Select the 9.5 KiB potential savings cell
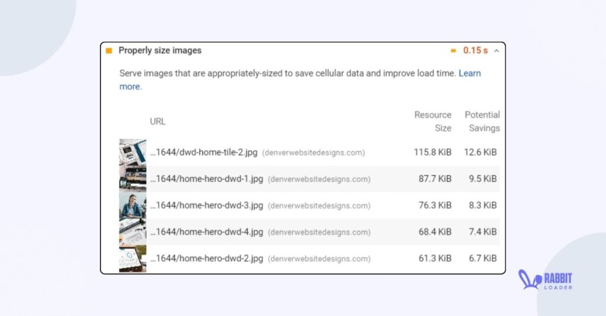The height and width of the screenshot is (316, 606). (x=483, y=179)
